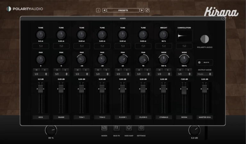246x144 pixels.
Task: Open the Cymbals channel EQ settings icon
Action: [x=164, y=46]
